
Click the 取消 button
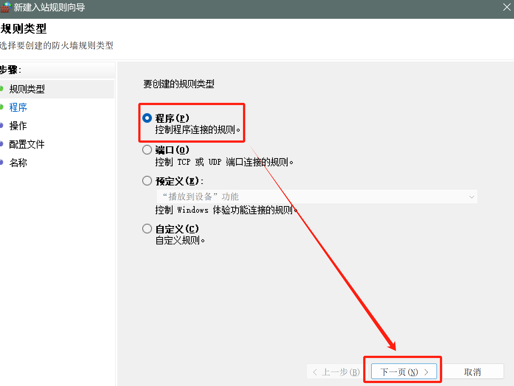point(473,372)
